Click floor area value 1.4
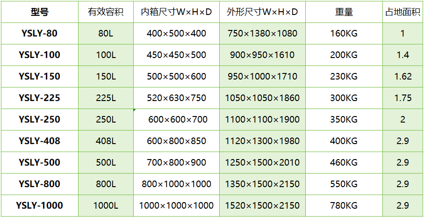 point(403,55)
